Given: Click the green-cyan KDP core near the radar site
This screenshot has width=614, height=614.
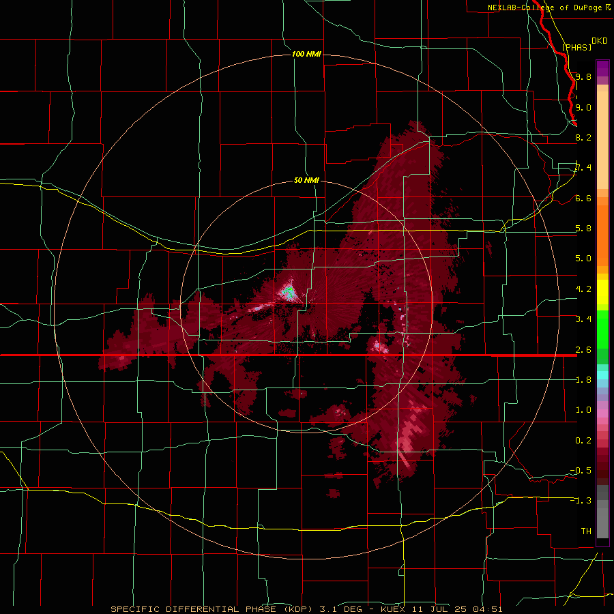Looking at the screenshot, I should tap(289, 291).
